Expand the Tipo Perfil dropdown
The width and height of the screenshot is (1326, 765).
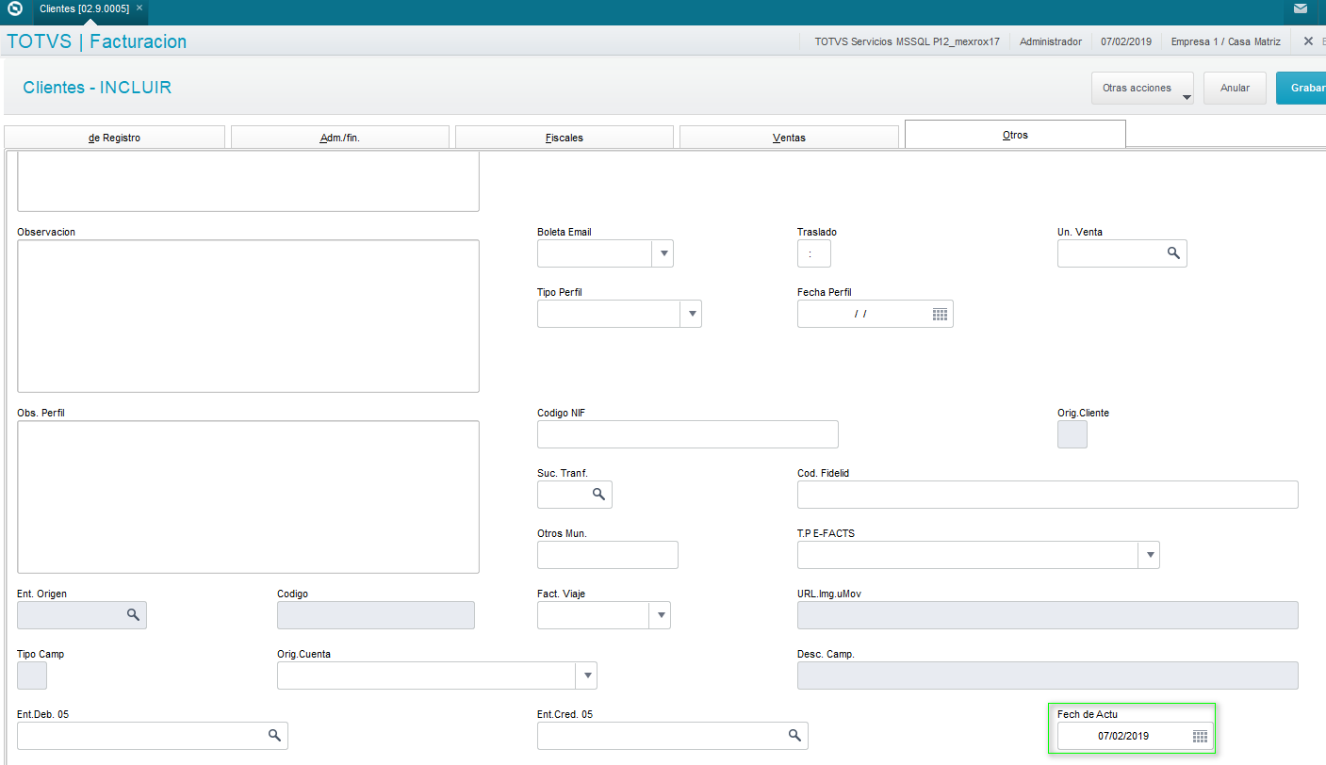[x=691, y=314]
